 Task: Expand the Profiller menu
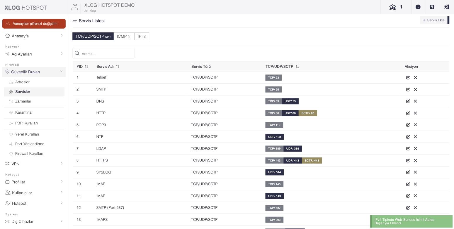(34, 182)
